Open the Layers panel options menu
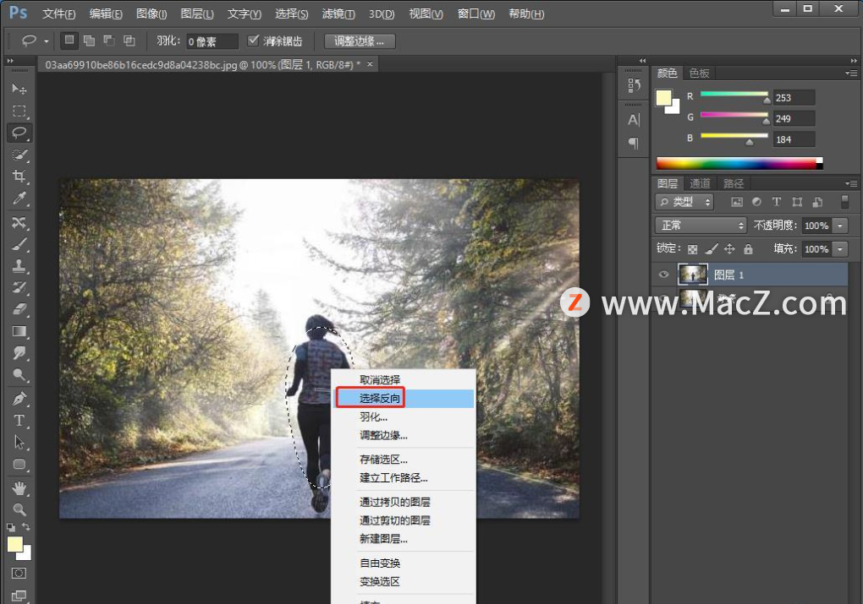 click(x=851, y=183)
